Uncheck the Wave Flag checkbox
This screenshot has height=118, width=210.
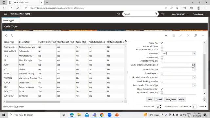162,43
